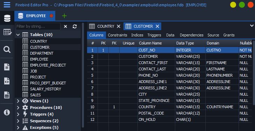Add a new connection with green plus
Viewport: 255px width, 131px height.
pos(64,16)
